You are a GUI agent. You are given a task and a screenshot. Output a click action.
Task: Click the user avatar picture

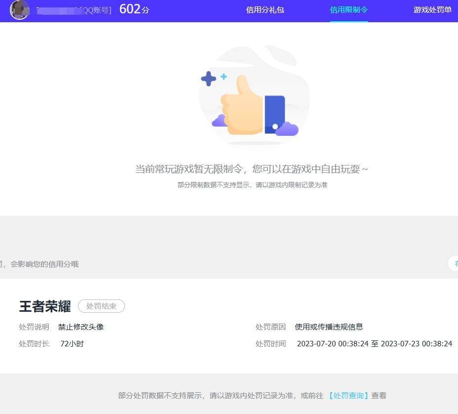point(20,10)
